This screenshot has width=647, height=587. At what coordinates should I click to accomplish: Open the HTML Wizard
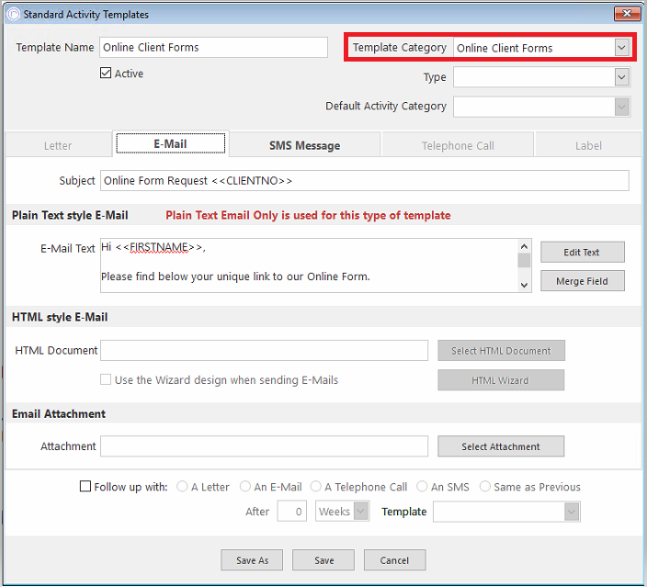501,380
